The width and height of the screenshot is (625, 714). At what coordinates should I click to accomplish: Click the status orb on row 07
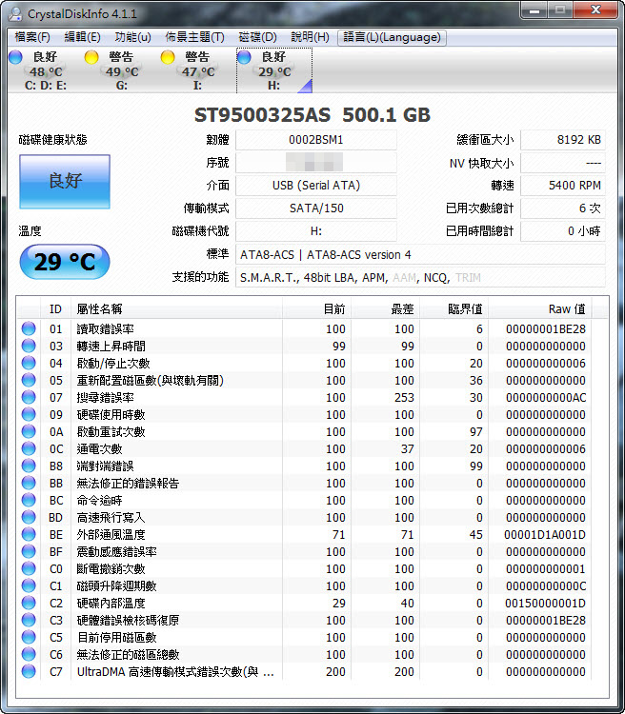click(29, 397)
